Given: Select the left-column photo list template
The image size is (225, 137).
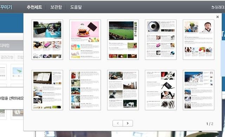Looking at the screenshot, I should 85,90.
